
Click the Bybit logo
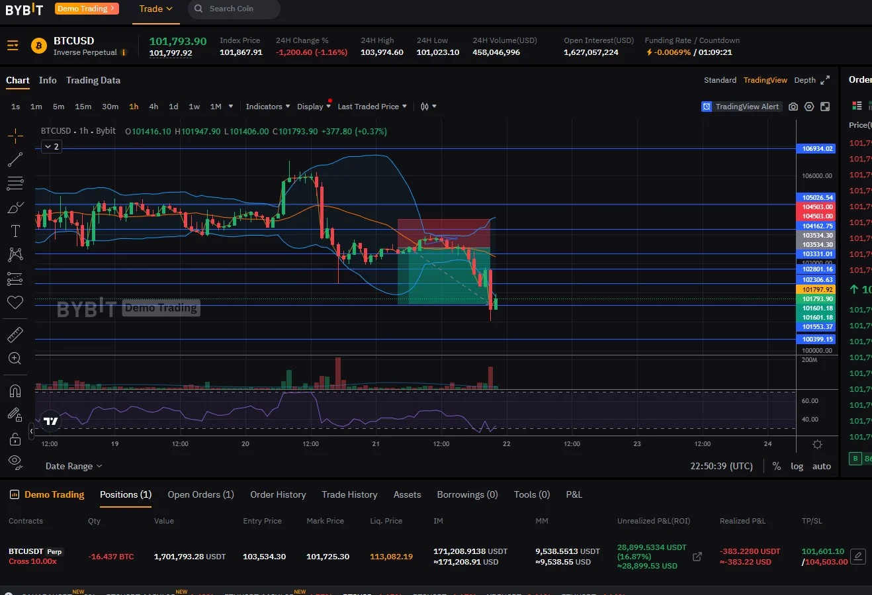coord(24,9)
